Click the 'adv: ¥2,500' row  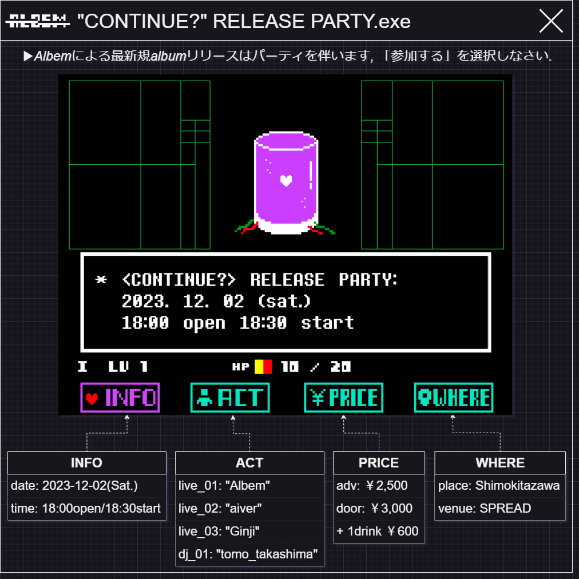pos(379,486)
